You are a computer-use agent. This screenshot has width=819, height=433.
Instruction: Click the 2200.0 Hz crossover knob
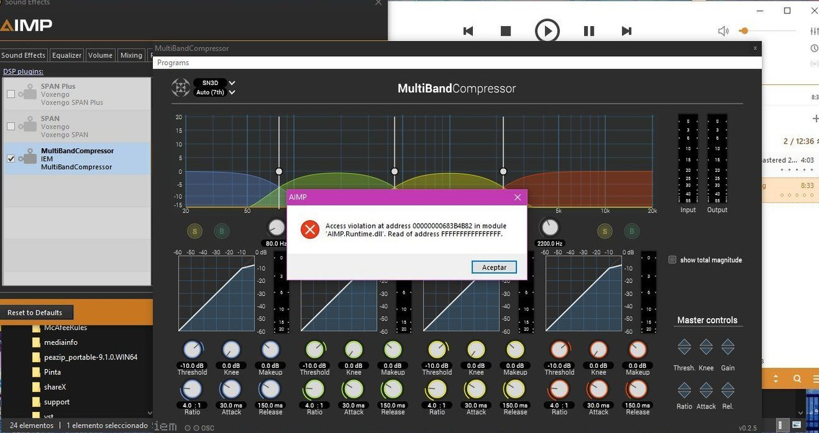point(550,227)
